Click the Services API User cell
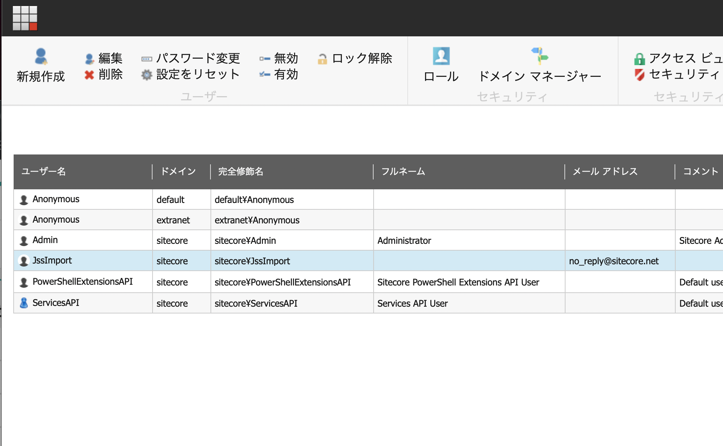This screenshot has height=446, width=723. 469,303
